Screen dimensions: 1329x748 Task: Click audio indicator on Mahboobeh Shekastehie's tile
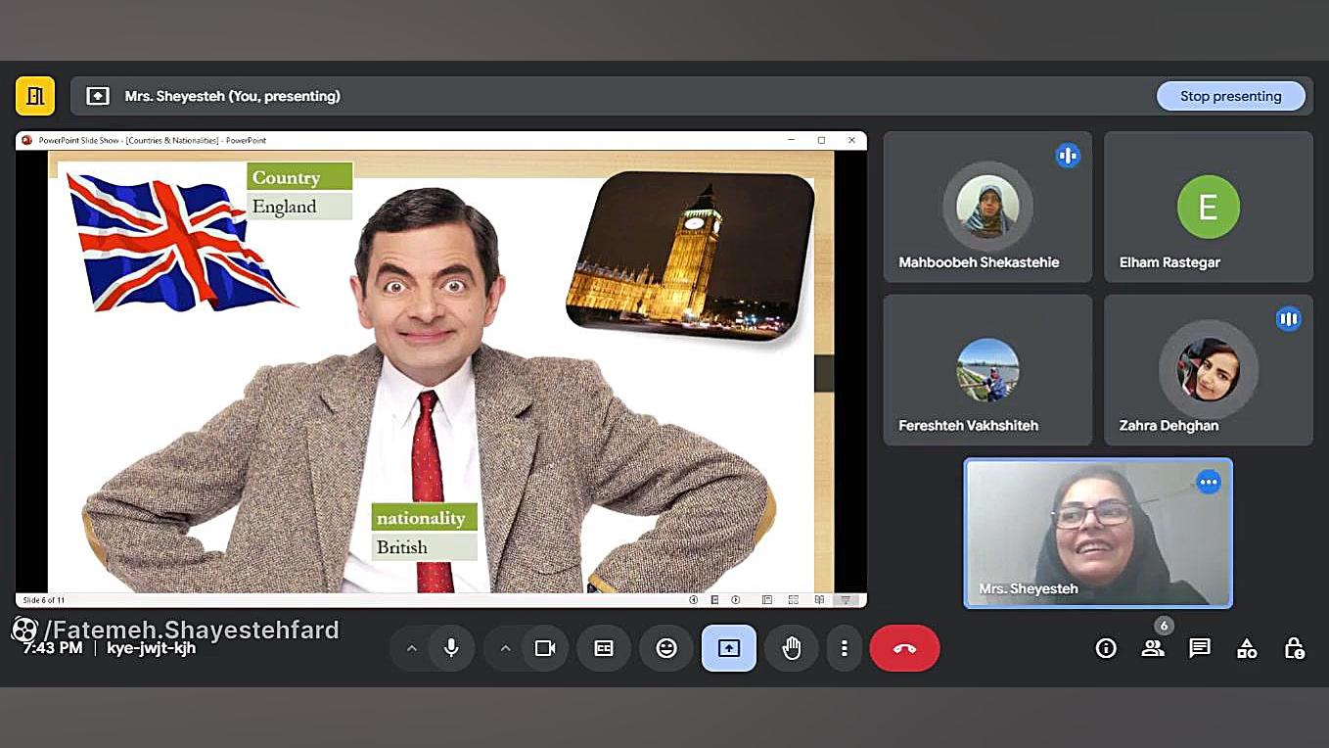pos(1068,155)
